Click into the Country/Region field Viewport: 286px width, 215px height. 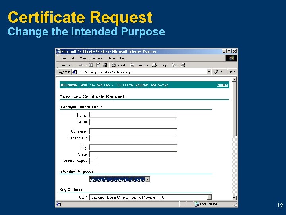93,161
